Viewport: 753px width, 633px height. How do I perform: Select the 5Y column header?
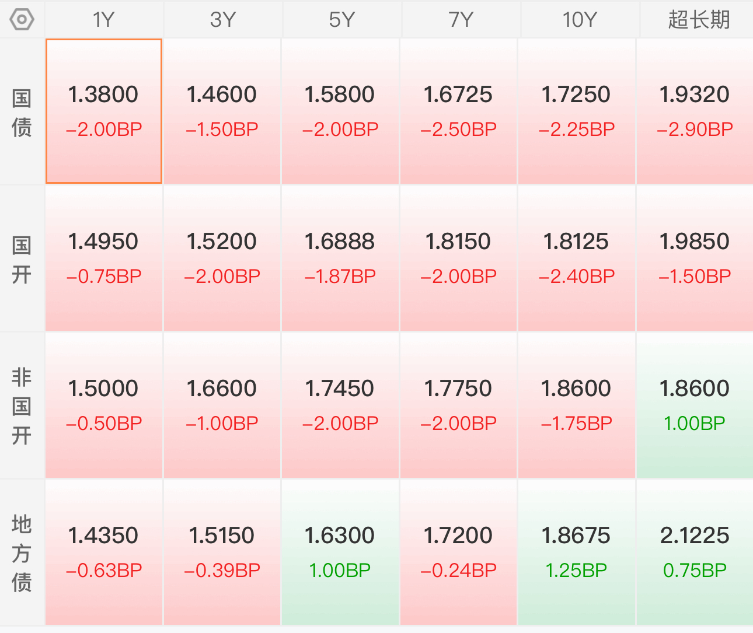click(x=342, y=19)
